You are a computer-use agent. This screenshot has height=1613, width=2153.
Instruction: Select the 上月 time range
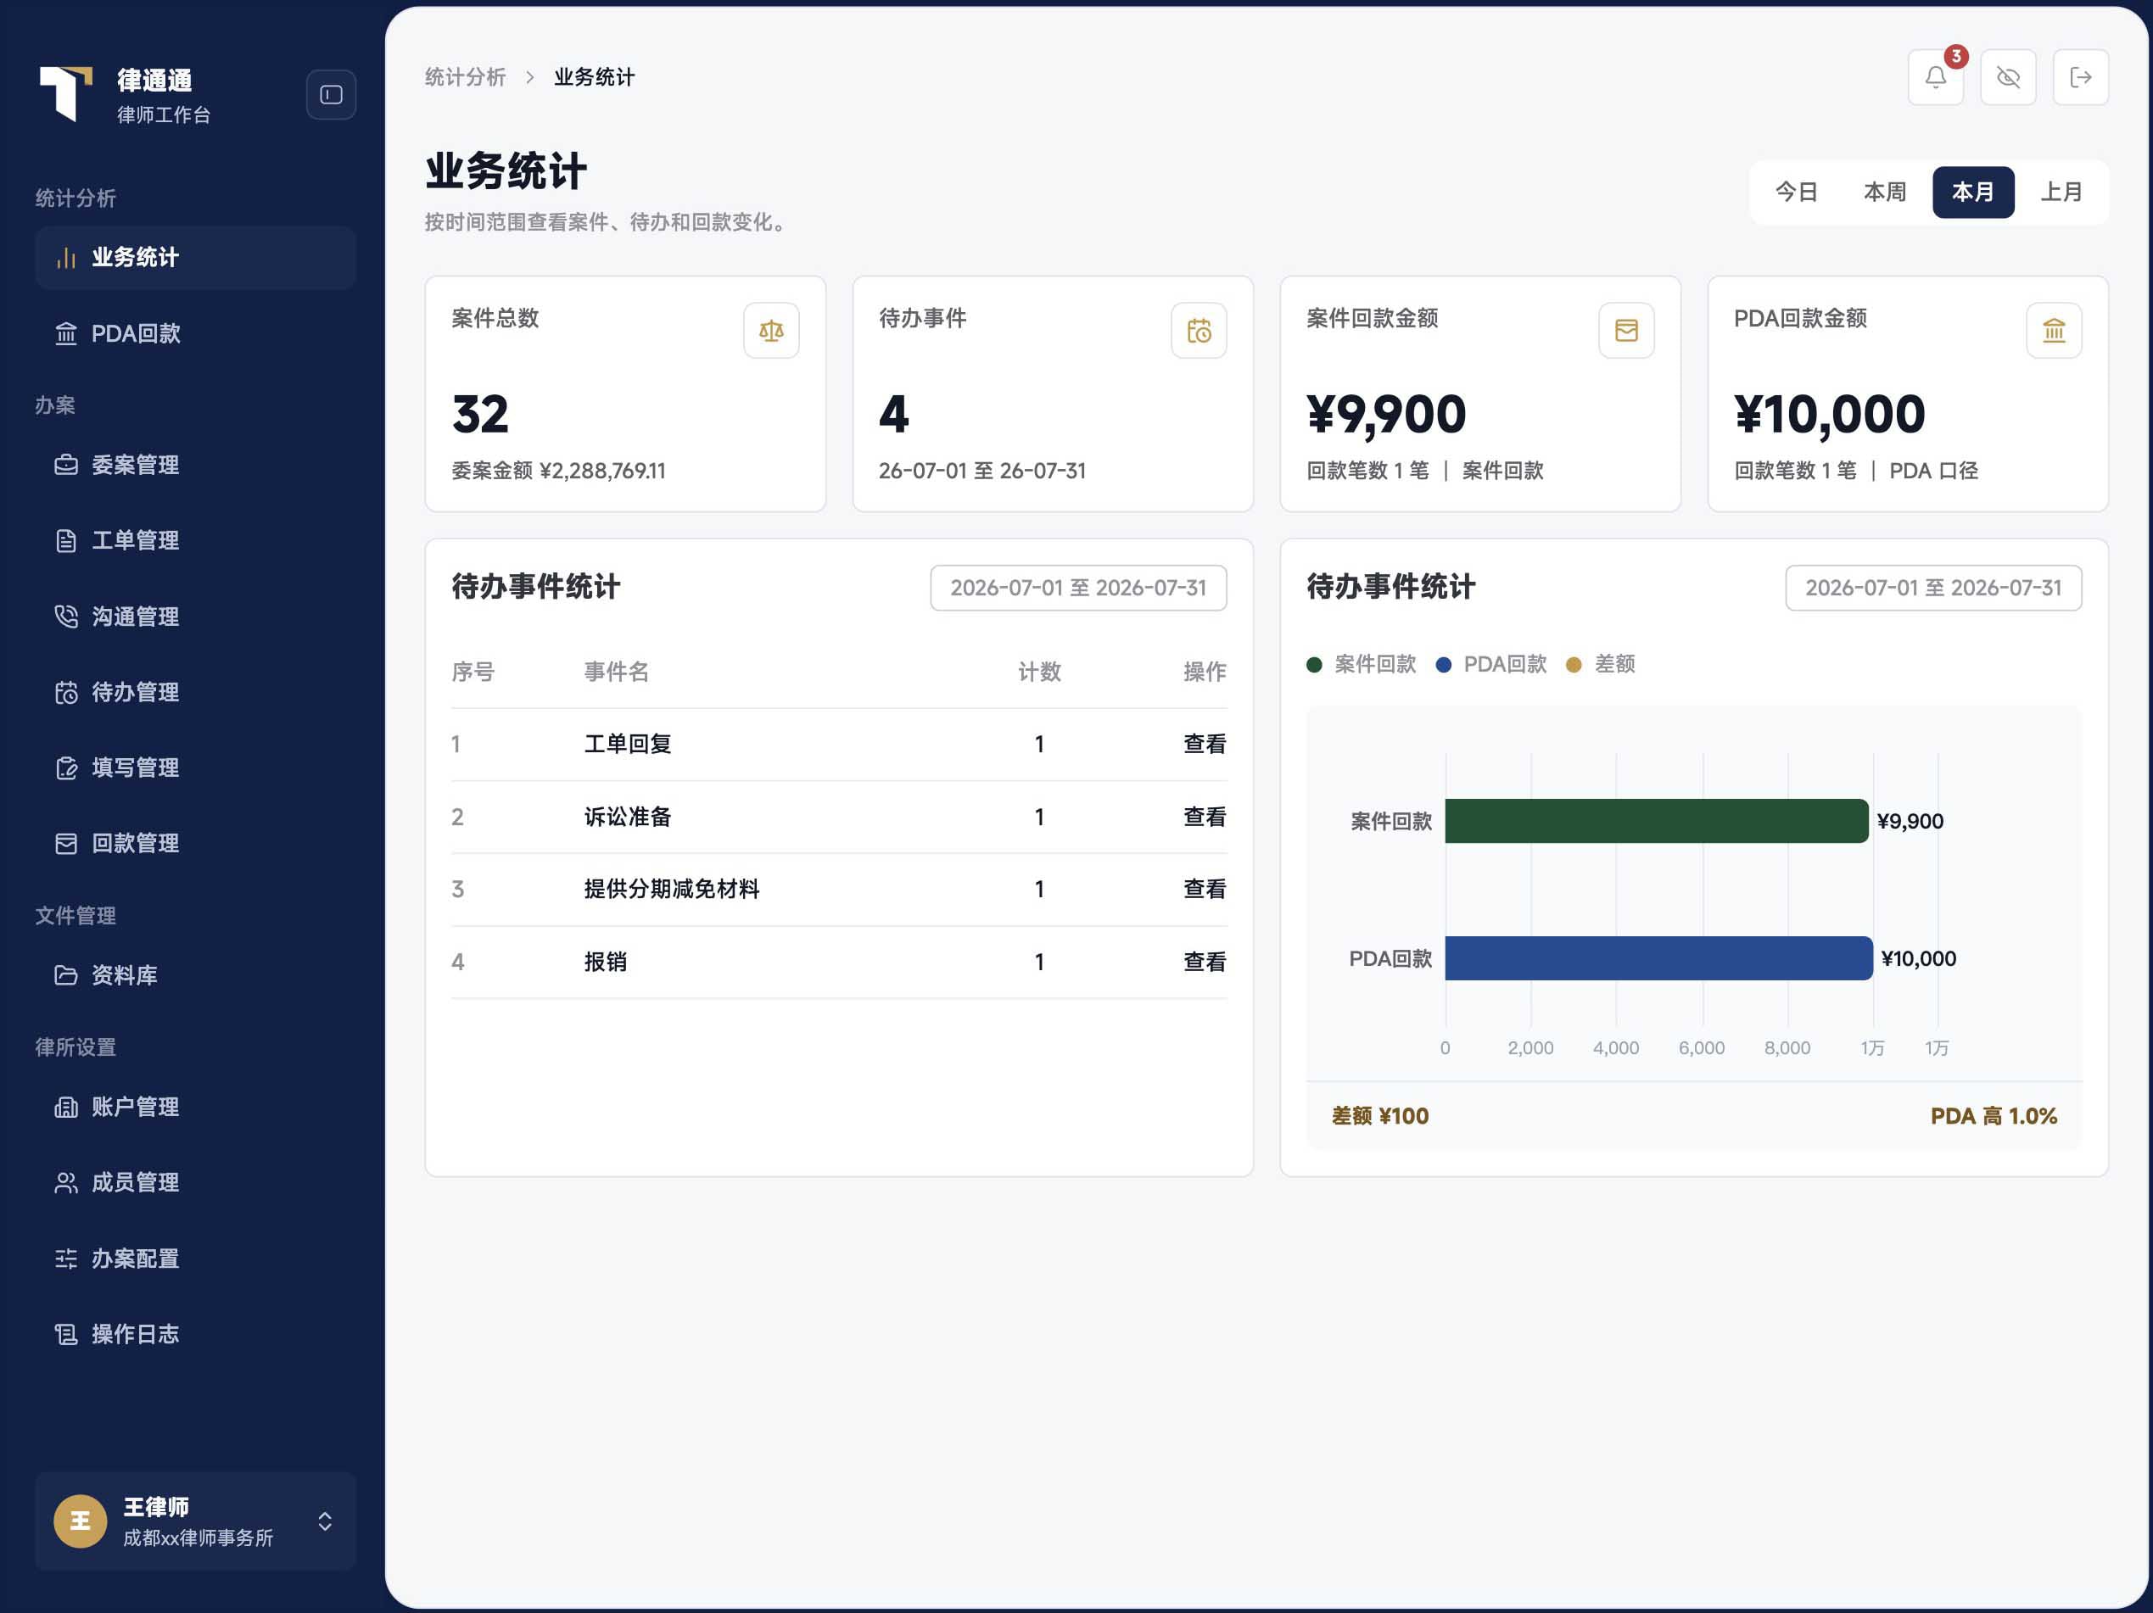(x=2061, y=193)
